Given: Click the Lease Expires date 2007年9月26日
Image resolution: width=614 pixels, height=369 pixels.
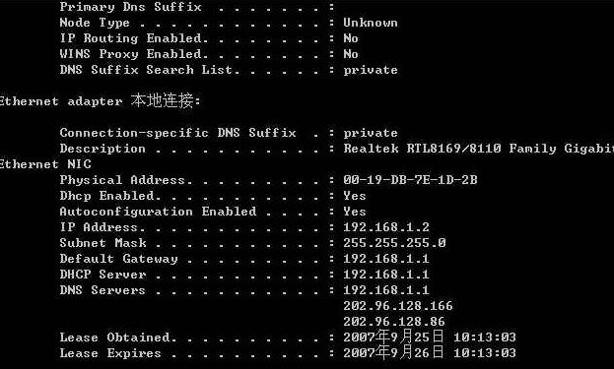Looking at the screenshot, I should [x=393, y=352].
